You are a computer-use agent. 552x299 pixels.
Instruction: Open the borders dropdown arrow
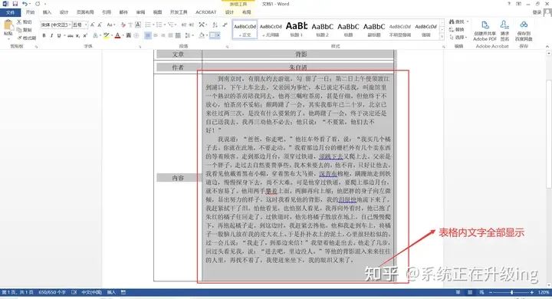click(219, 35)
